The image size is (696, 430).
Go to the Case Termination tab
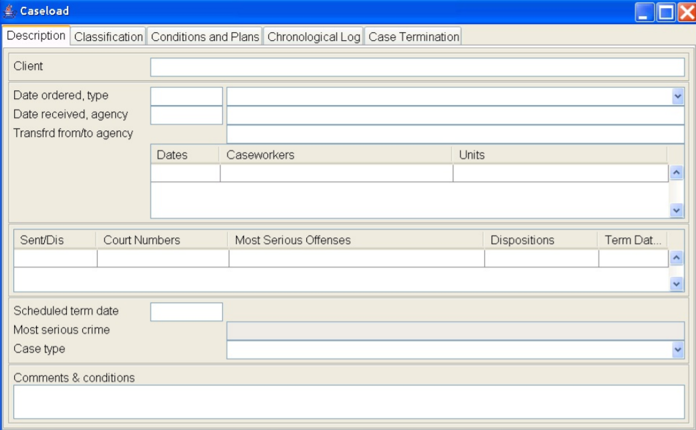coord(415,37)
